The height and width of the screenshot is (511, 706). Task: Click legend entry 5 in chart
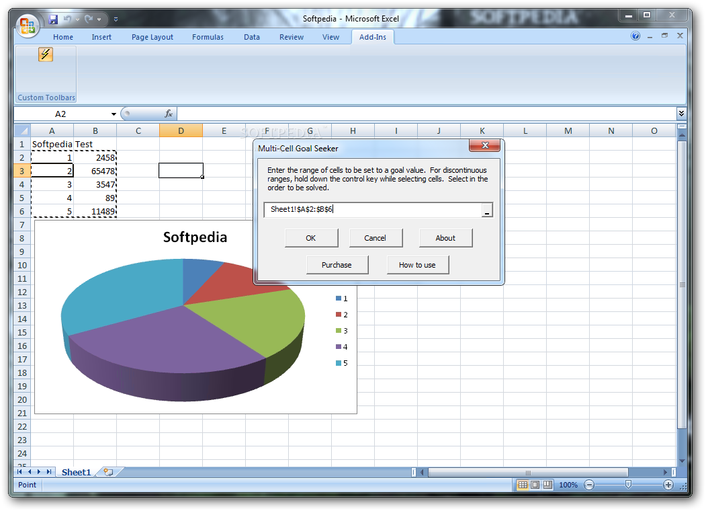(x=342, y=363)
